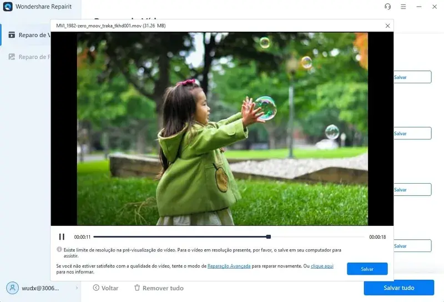Pause the video preview playback
The image size is (444, 302).
(62, 236)
